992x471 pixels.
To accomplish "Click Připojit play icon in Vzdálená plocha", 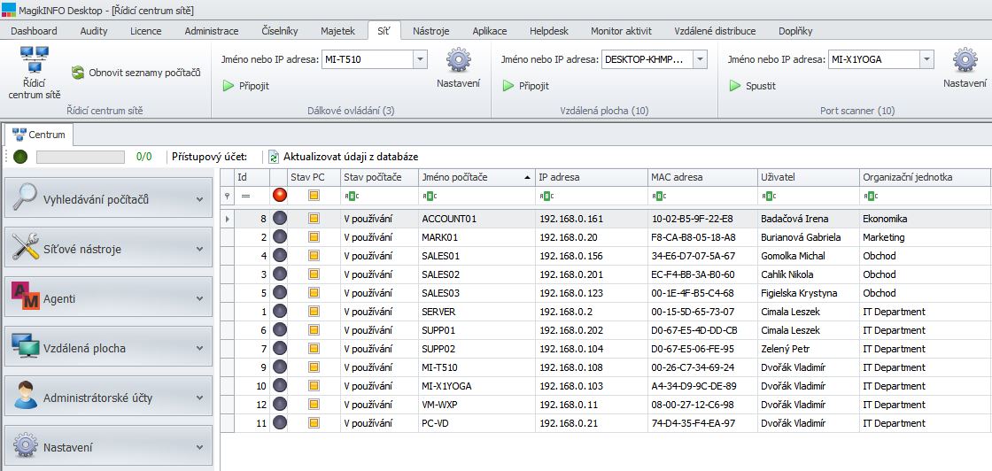I will (x=508, y=86).
